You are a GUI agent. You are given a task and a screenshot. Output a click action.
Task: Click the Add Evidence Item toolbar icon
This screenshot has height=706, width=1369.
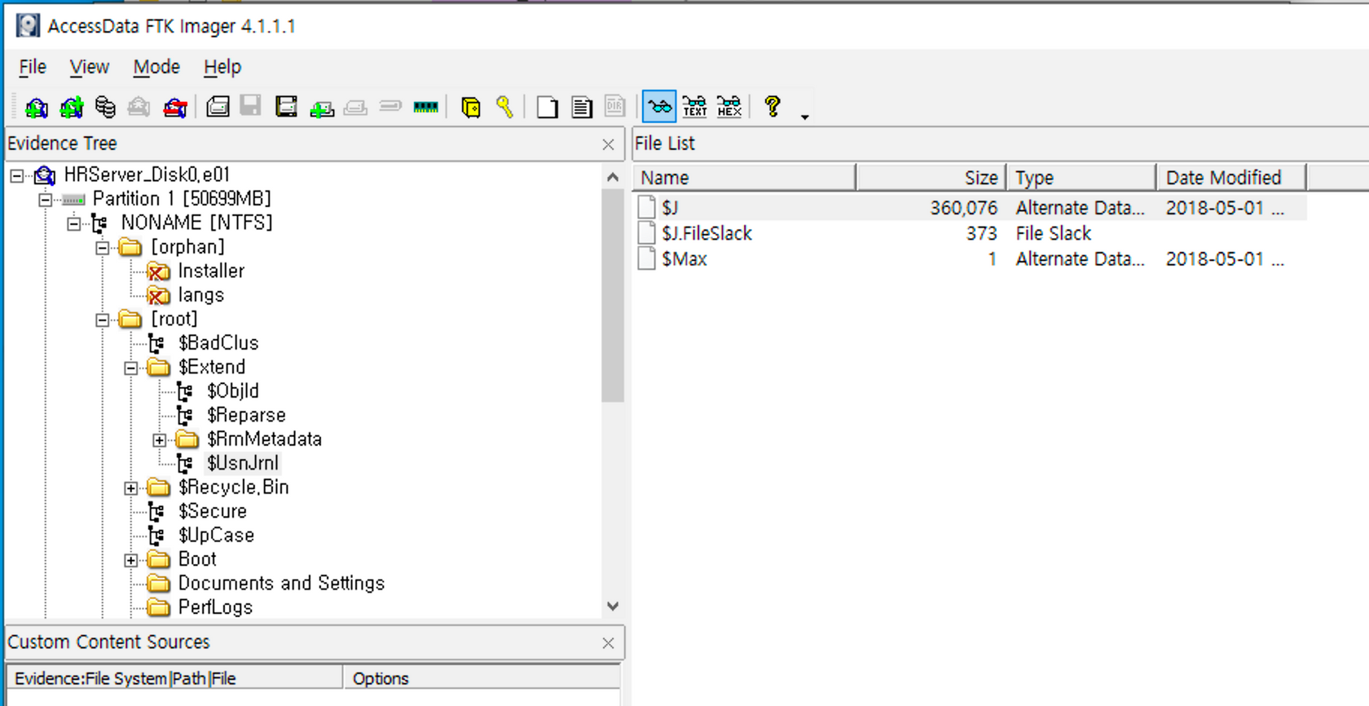(x=37, y=107)
